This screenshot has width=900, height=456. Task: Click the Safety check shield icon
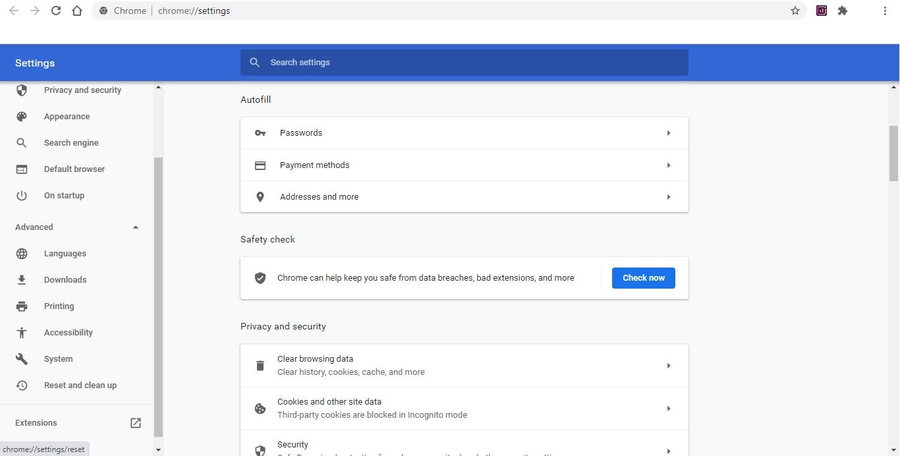coord(260,278)
